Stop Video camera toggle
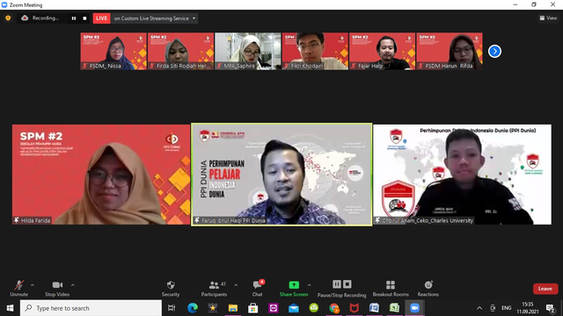This screenshot has width=563, height=316. click(57, 289)
